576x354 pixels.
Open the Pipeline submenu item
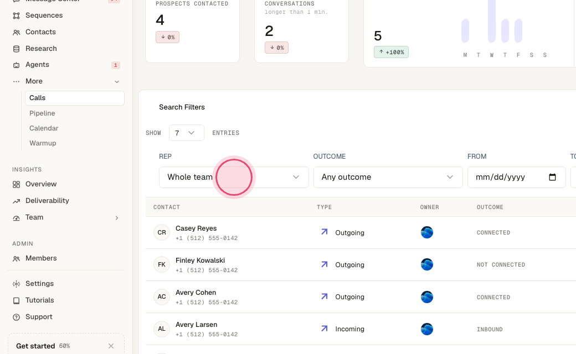tap(42, 113)
